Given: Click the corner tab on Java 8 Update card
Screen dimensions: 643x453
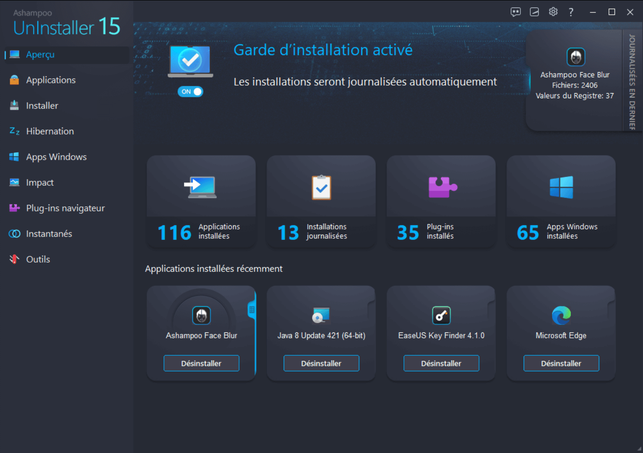Looking at the screenshot, I should 372,309.
